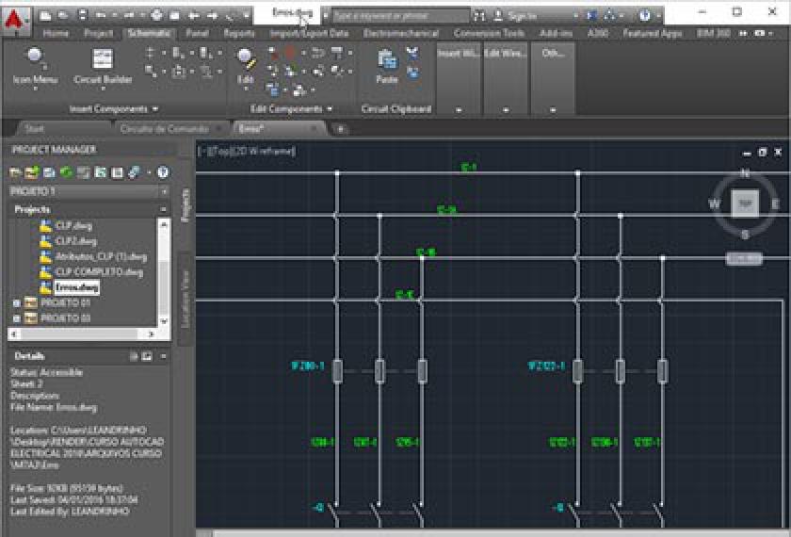Viewport: 791px width, 537px height.
Task: Collapse the Projects section in Project Manager
Action: (x=164, y=209)
